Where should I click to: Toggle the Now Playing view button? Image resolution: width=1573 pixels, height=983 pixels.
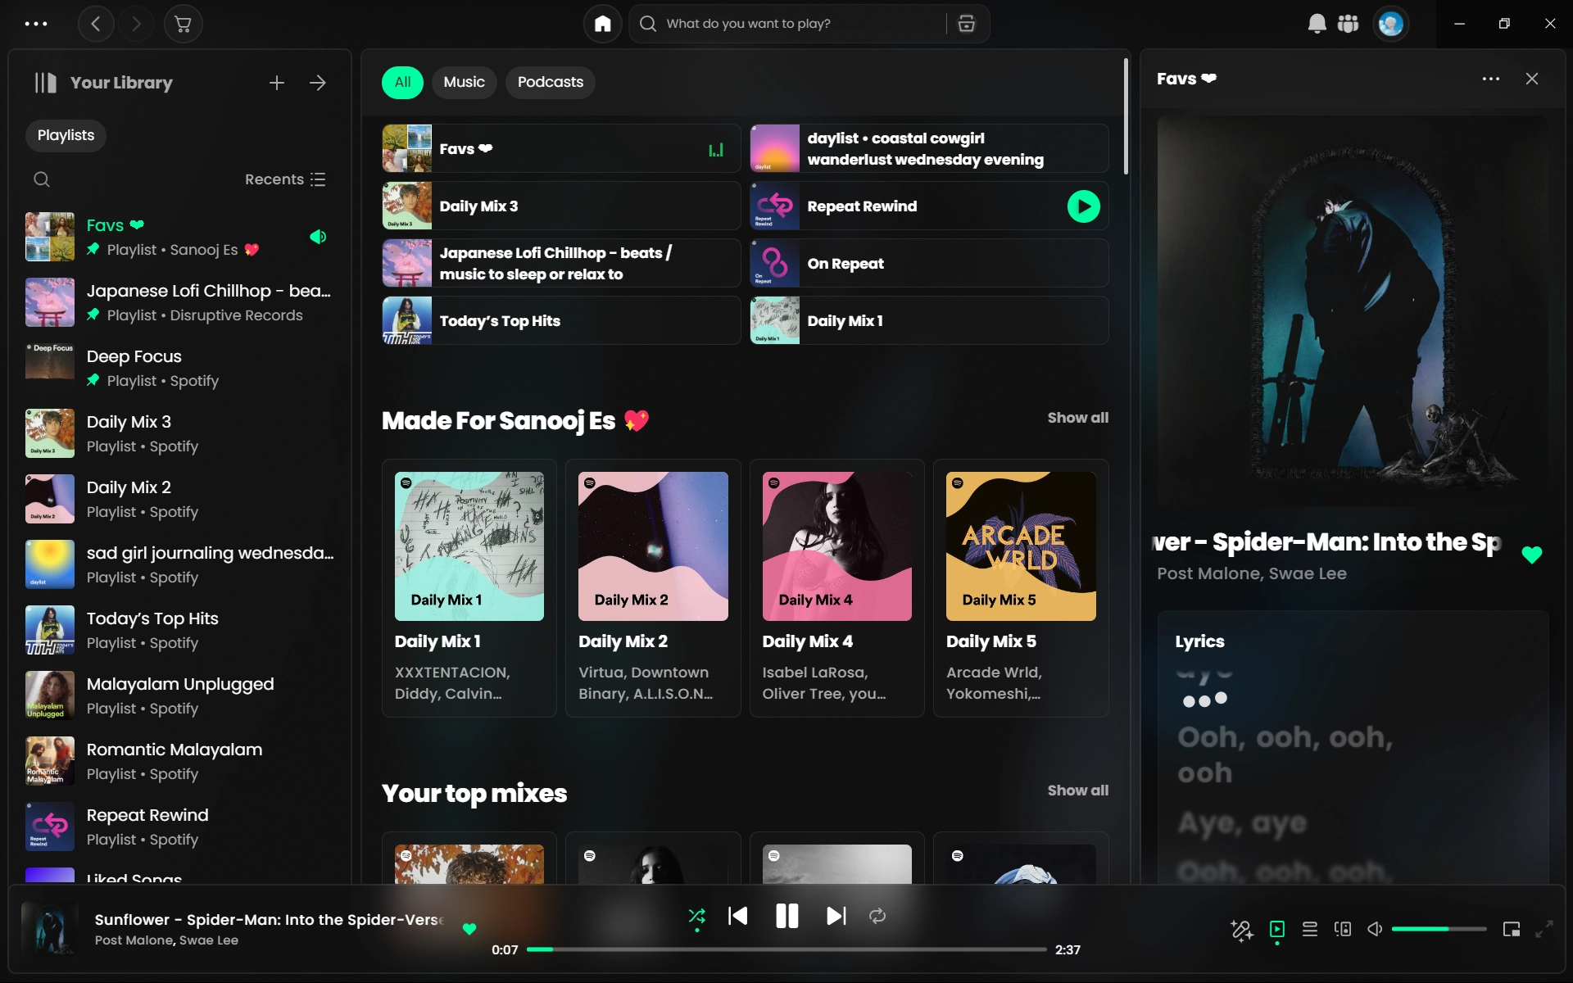click(x=1276, y=929)
